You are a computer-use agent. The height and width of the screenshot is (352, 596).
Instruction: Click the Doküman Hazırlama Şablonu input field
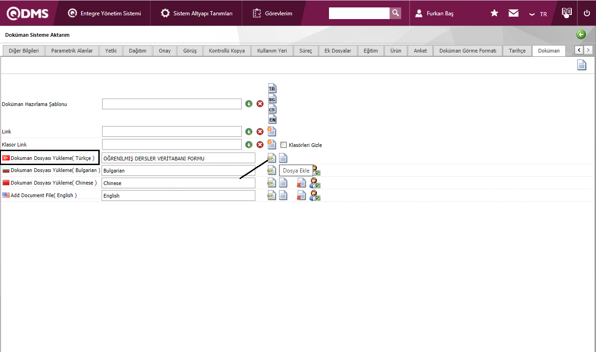[172, 104]
